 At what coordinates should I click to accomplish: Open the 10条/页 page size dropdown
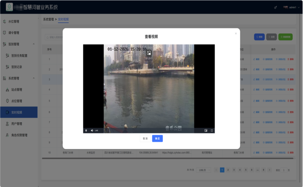(x=204, y=170)
